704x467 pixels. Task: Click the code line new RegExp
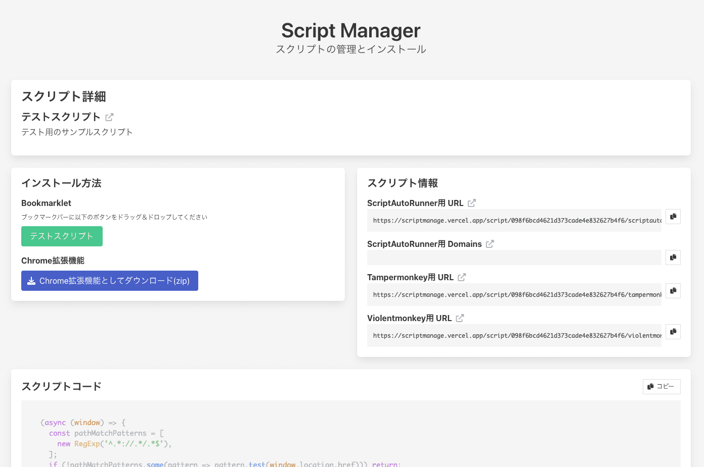pos(115,444)
